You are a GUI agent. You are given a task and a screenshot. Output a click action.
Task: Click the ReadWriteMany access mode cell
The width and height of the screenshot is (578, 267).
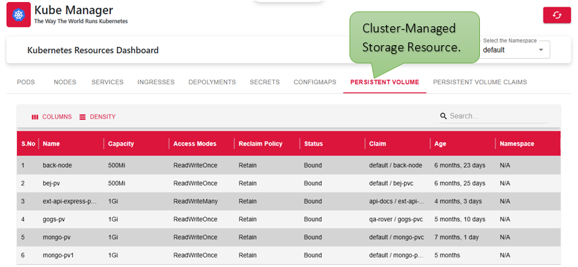195,202
